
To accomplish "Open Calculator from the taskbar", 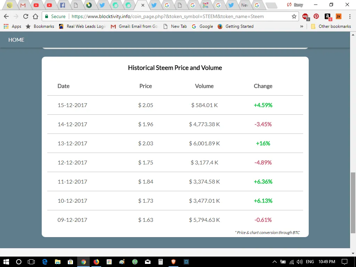I will click(x=161, y=262).
